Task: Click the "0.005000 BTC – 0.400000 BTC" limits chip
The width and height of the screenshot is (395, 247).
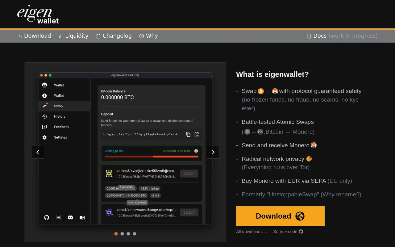Action: pos(127,195)
